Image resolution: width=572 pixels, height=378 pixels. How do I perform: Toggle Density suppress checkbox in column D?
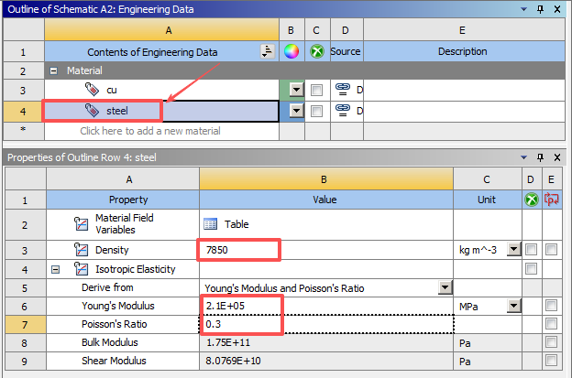[x=531, y=250]
